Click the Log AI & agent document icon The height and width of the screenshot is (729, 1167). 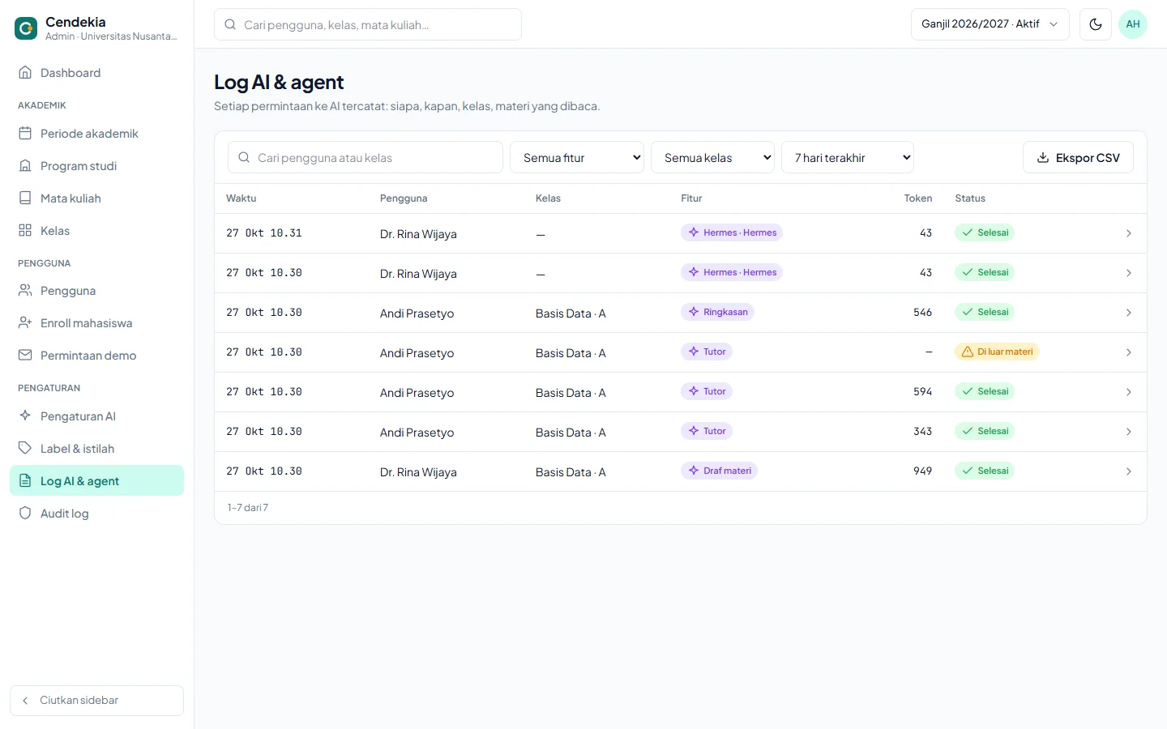25,481
